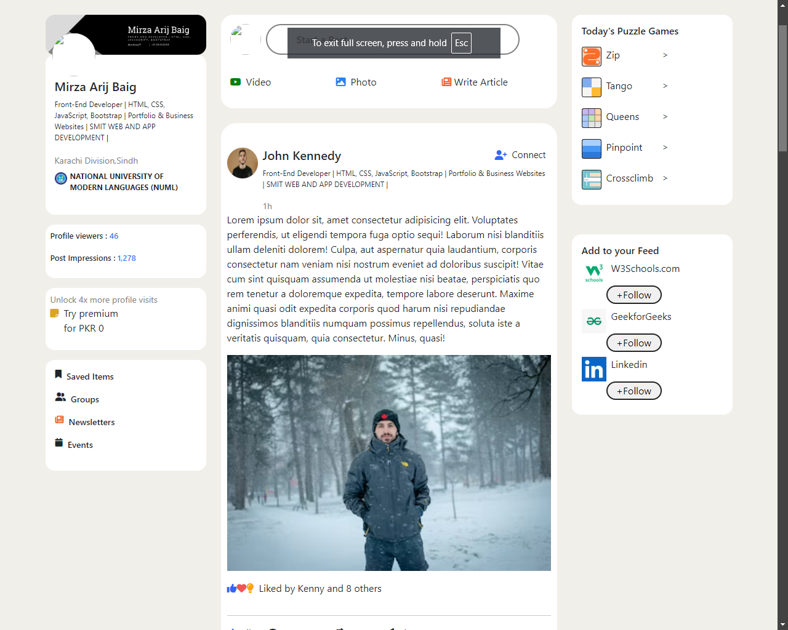Click the Zip puzzle game icon

(x=591, y=56)
